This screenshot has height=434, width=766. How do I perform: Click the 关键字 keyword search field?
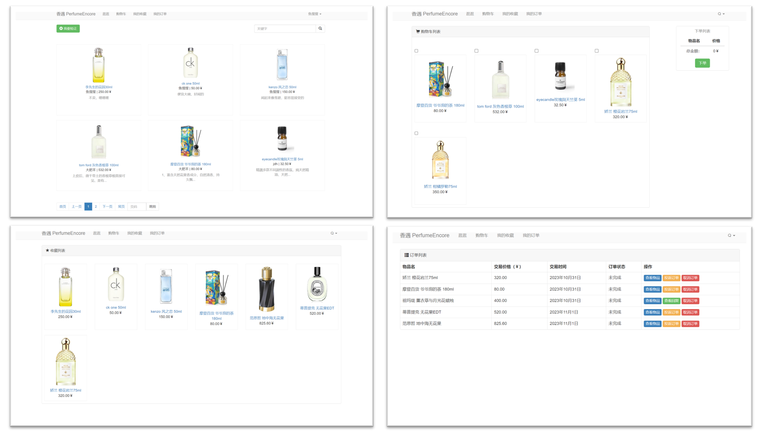pyautogui.click(x=285, y=28)
